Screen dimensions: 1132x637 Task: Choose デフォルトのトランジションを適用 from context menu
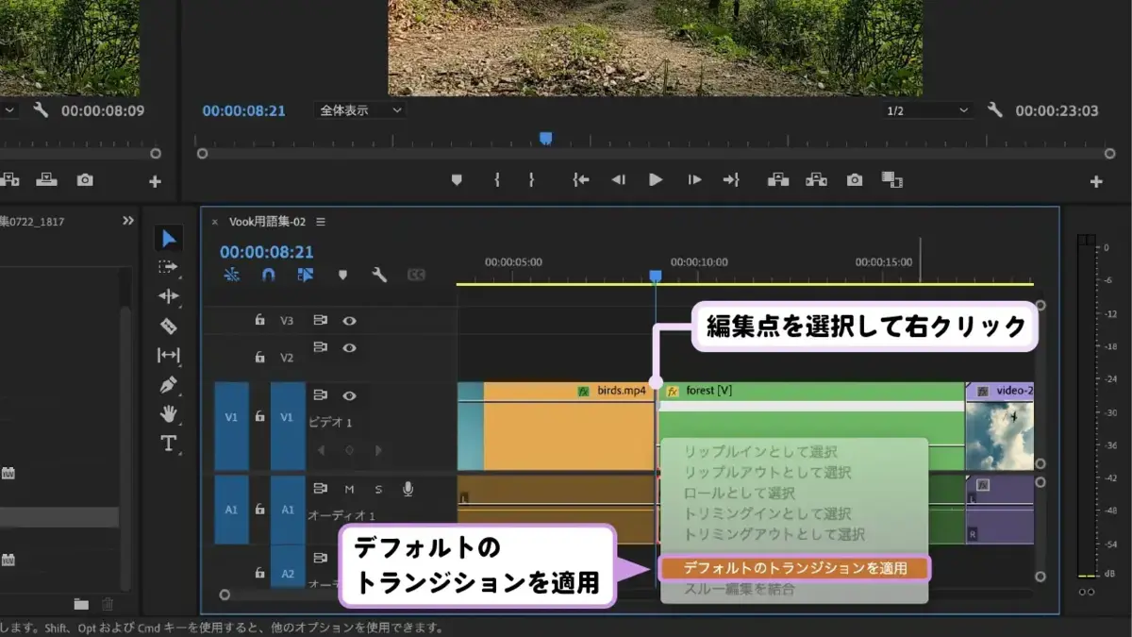(x=794, y=568)
